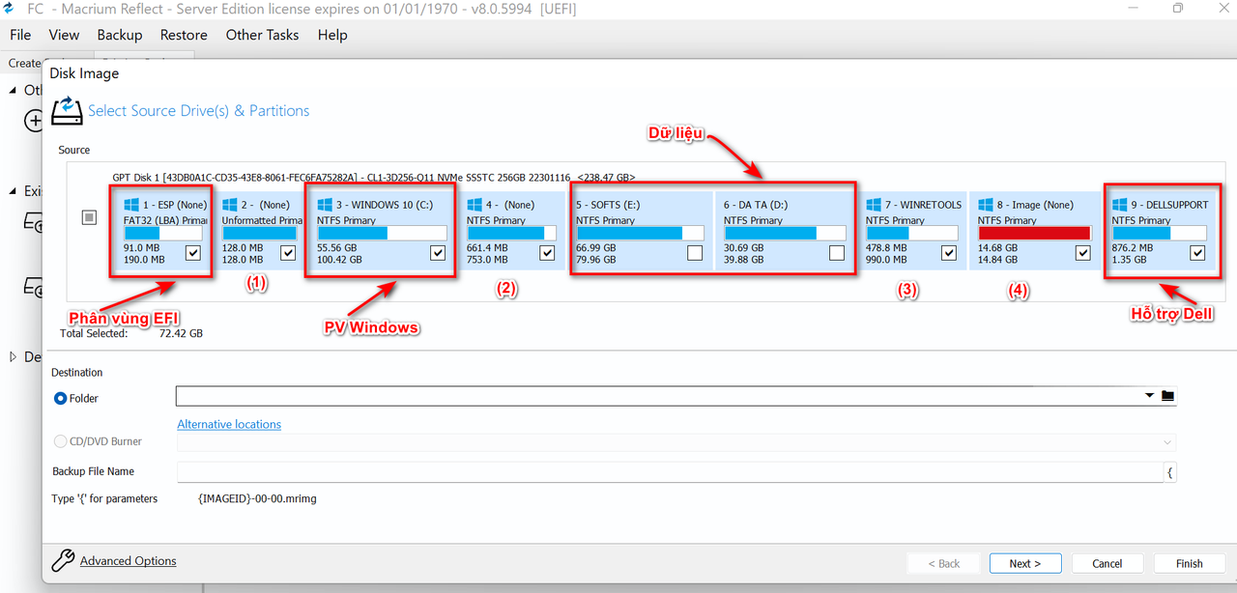Click the Finish button
The height and width of the screenshot is (593, 1237).
[x=1190, y=563]
